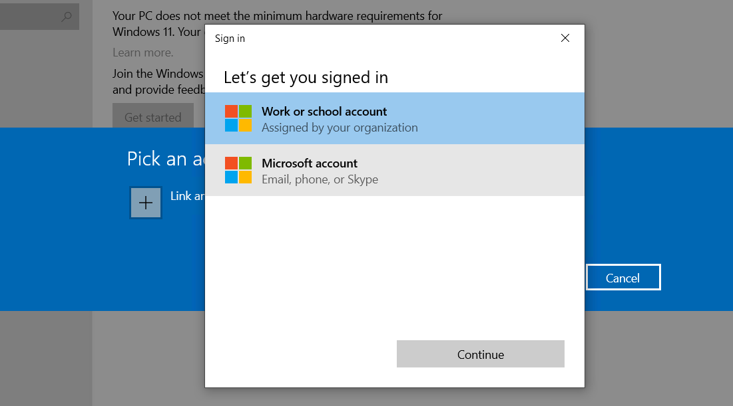This screenshot has height=406, width=733.
Task: Click the Email, phone, or Skype subtitle
Action: pyautogui.click(x=320, y=179)
